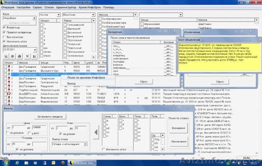262x166 pixels.
Task: Click the red X delete toolbar icon
Action: pyautogui.click(x=27, y=56)
